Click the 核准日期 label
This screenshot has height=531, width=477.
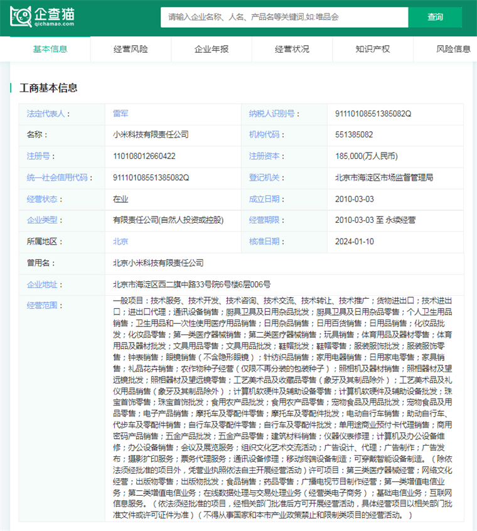click(x=264, y=242)
